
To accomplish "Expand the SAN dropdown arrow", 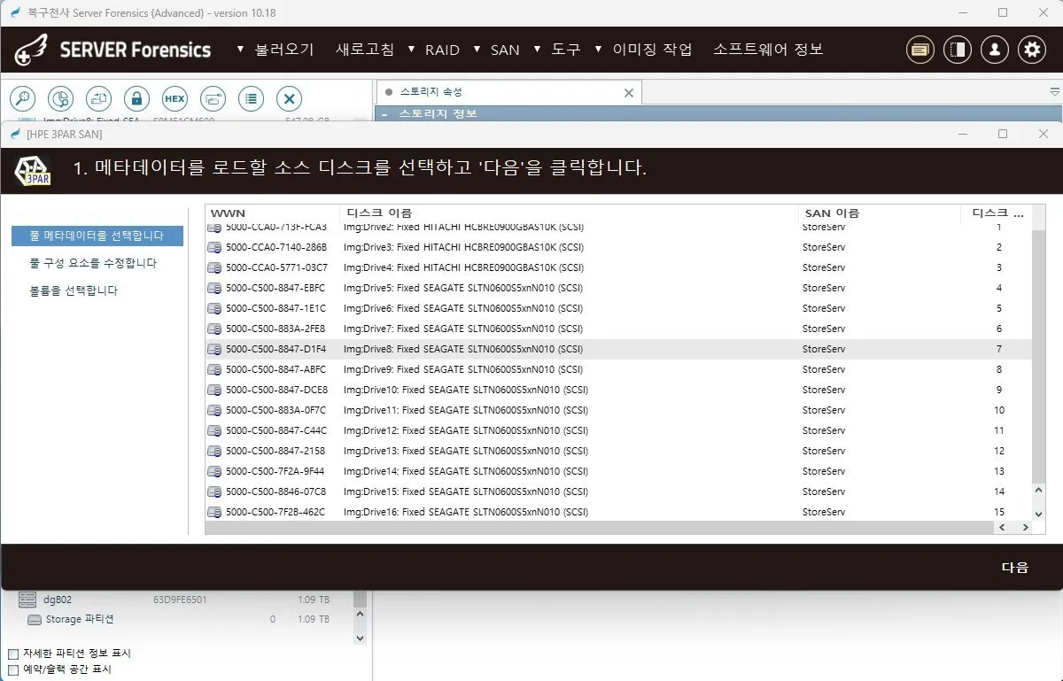I will tap(477, 49).
